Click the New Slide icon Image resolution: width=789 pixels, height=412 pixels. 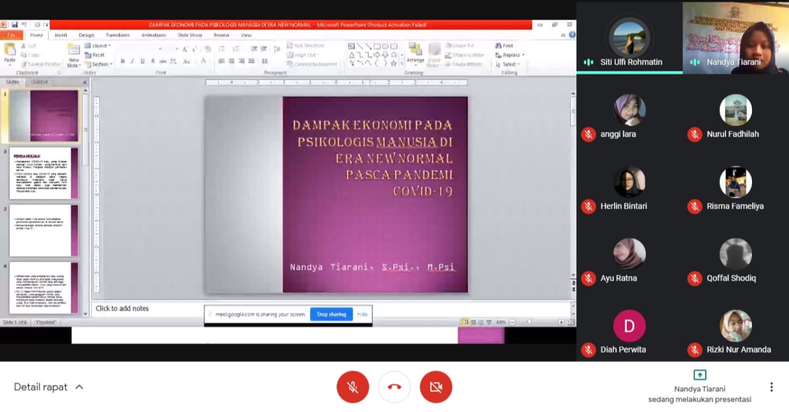tap(73, 53)
